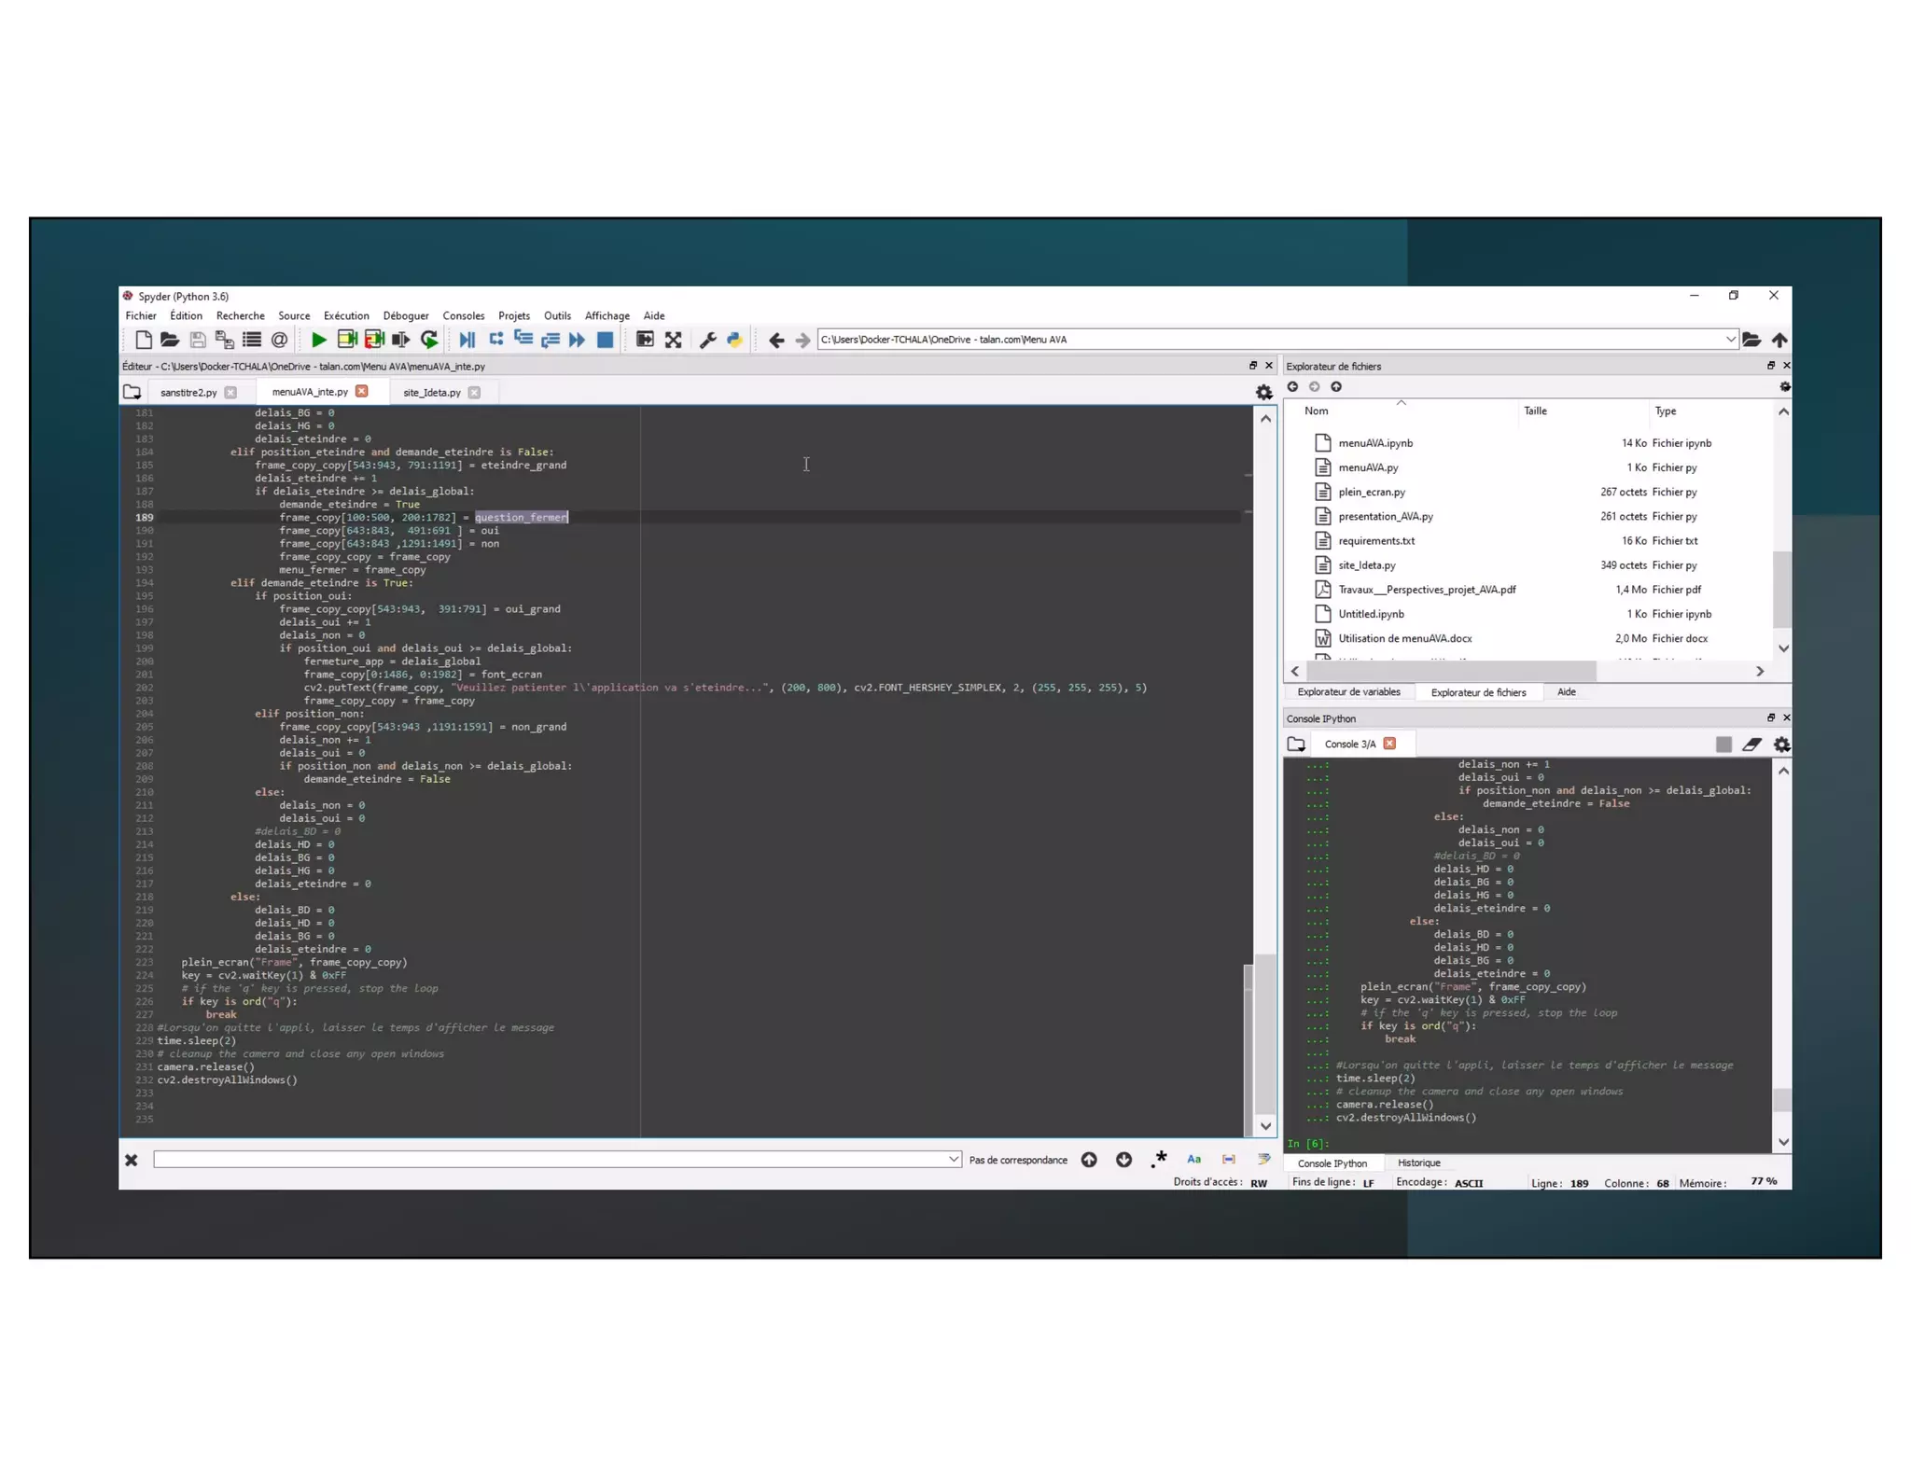This screenshot has height=1476, width=1911.
Task: Expand the working directory path dropdown
Action: tap(1729, 340)
